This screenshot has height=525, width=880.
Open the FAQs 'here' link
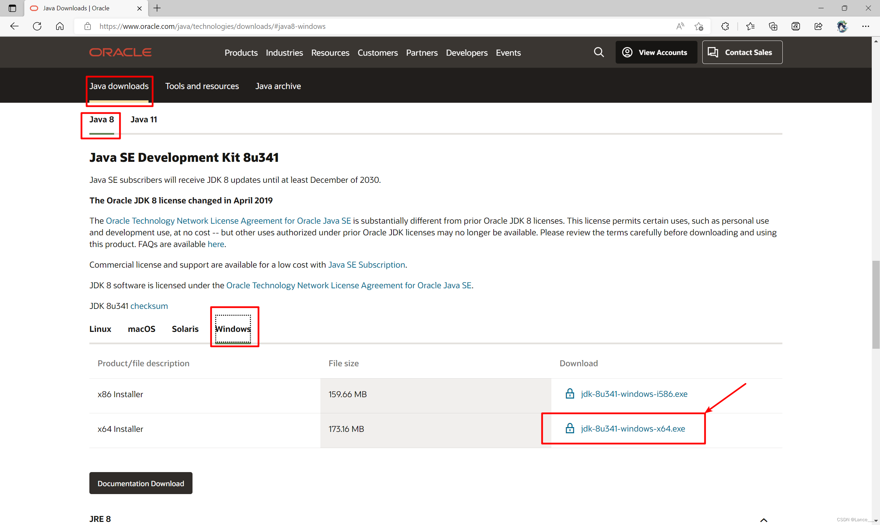pyautogui.click(x=216, y=244)
